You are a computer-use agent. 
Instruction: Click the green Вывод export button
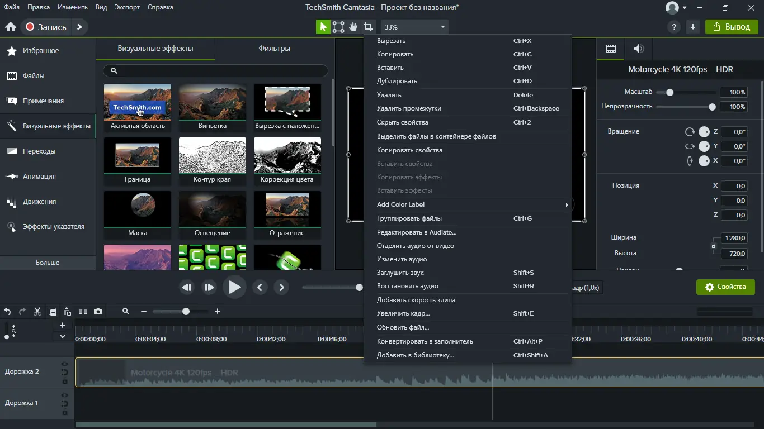pos(731,27)
